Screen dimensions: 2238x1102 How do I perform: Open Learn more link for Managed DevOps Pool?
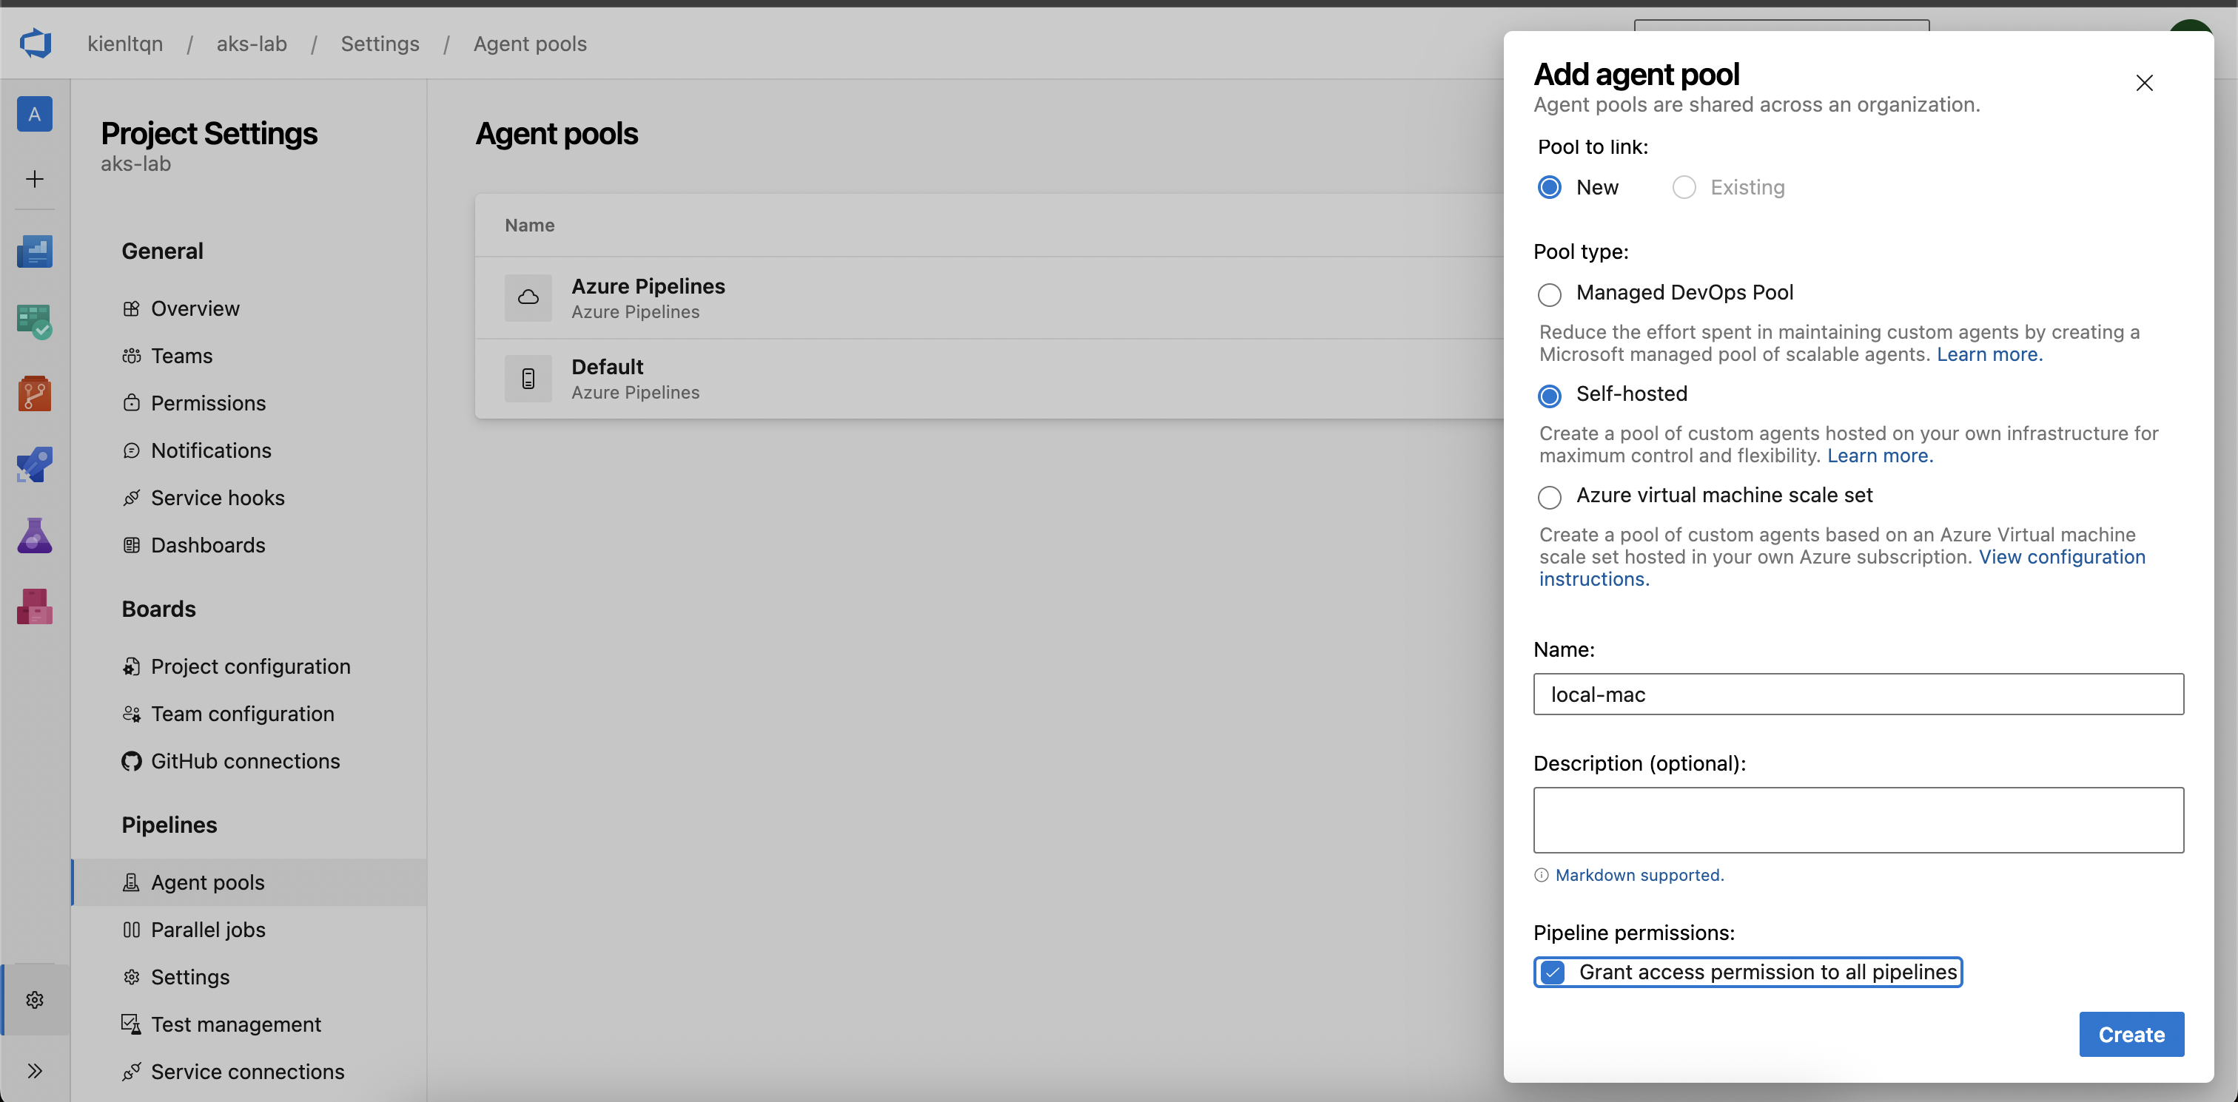(1989, 354)
